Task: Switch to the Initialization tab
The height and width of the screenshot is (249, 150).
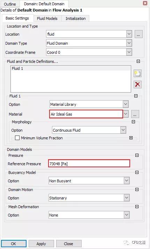Action: pyautogui.click(x=75, y=19)
